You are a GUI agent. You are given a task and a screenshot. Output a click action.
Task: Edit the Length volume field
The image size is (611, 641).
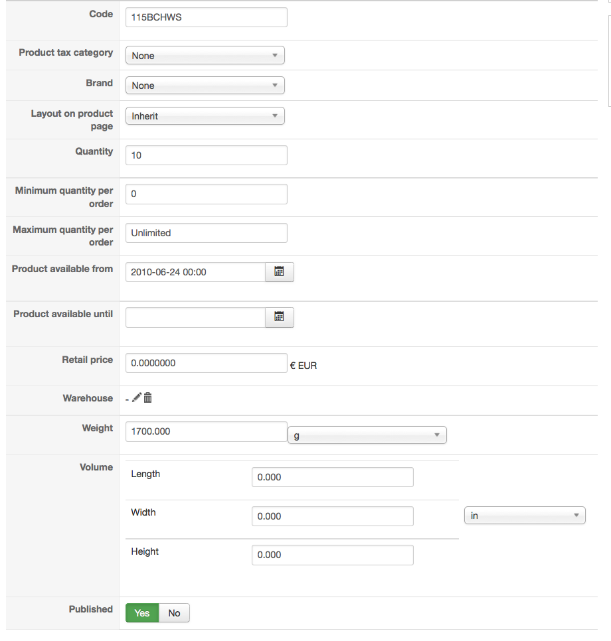tap(332, 477)
